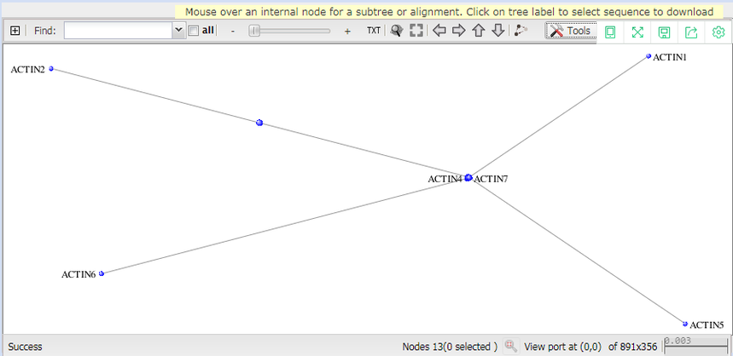Viewport: 733px width, 356px height.
Task: Click the minus zoom-out button
Action: [233, 31]
